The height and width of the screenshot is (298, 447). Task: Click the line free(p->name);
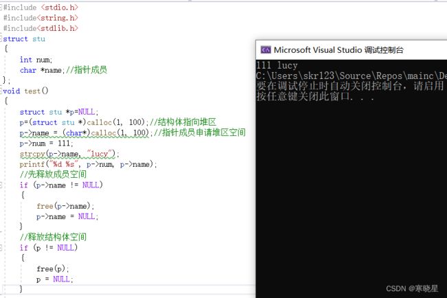[65, 206]
